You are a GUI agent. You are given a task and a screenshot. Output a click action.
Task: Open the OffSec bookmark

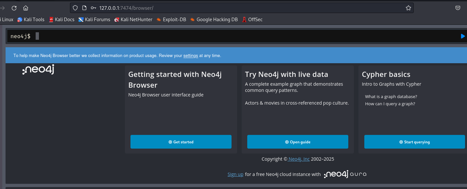(x=252, y=20)
